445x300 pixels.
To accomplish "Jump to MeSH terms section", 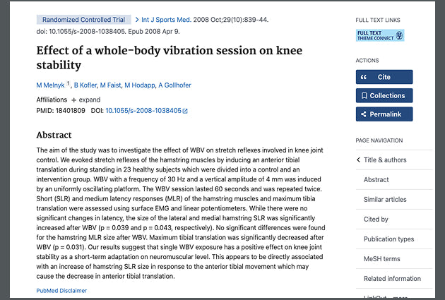I will pyautogui.click(x=381, y=259).
